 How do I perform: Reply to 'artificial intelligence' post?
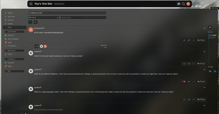click(x=201, y=81)
